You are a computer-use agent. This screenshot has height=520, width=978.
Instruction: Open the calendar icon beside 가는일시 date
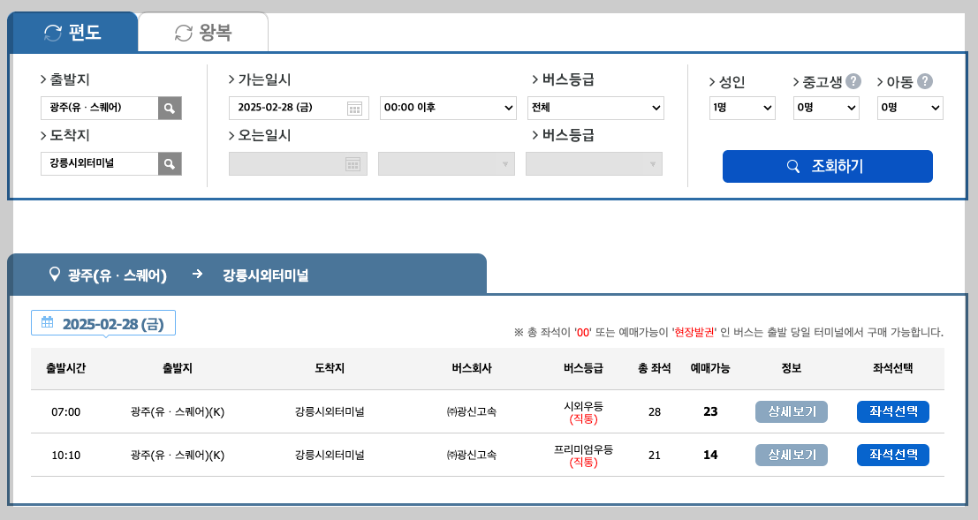pyautogui.click(x=355, y=108)
